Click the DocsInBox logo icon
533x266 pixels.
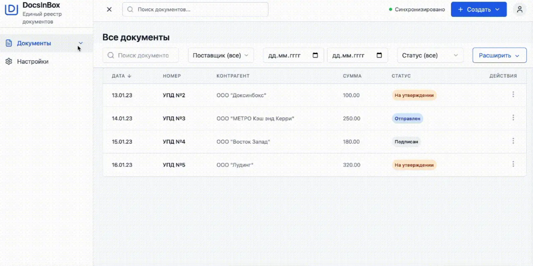(x=11, y=9)
